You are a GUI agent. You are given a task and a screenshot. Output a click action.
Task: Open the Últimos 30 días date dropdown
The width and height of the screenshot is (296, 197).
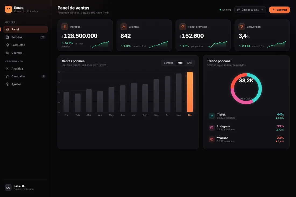pos(250,10)
